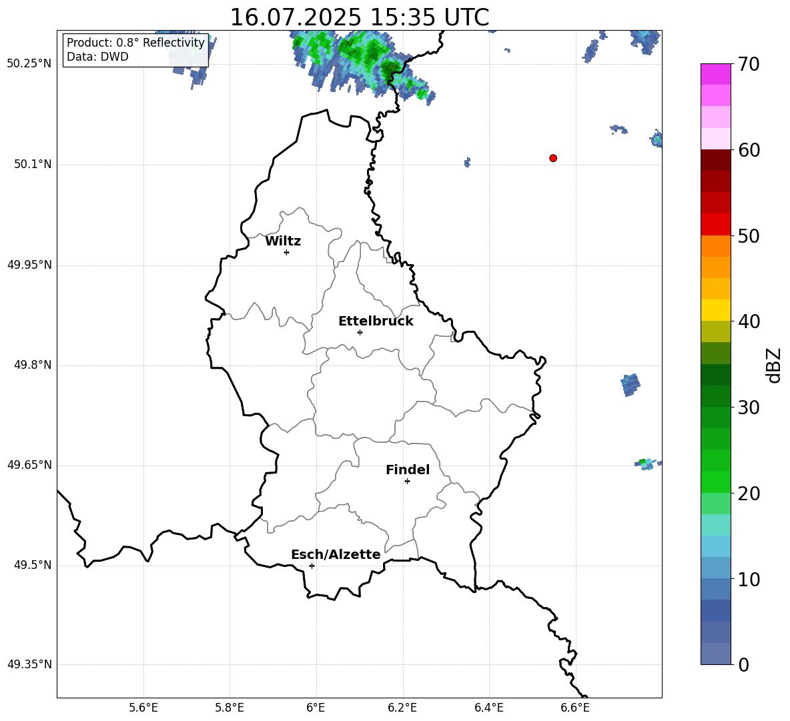Click the 70 tick on the colorbar
This screenshot has height=721, width=790.
tap(749, 64)
